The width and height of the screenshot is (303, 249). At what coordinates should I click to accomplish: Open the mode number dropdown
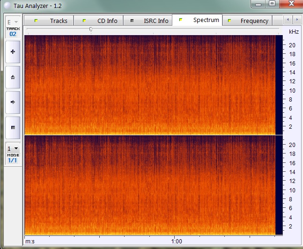point(13,148)
